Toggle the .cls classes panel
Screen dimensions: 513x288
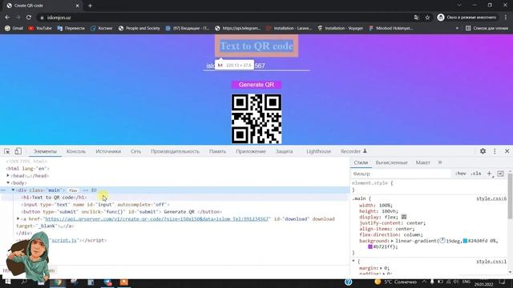[x=475, y=174]
